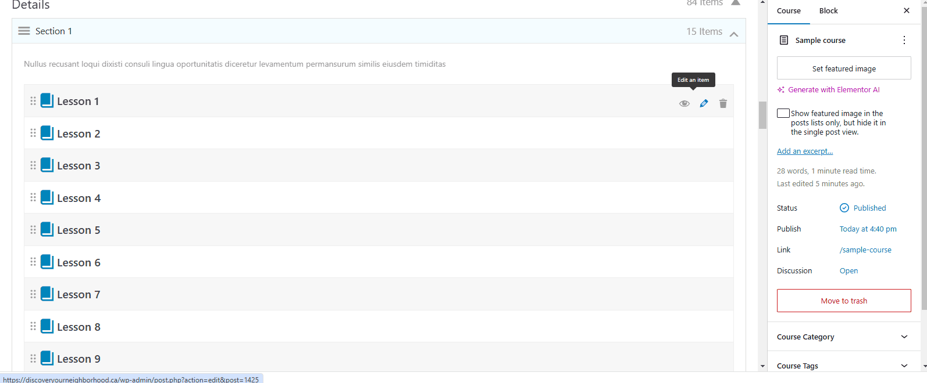Click the blue book icon for Lesson 3
The height and width of the screenshot is (383, 927).
coord(47,165)
